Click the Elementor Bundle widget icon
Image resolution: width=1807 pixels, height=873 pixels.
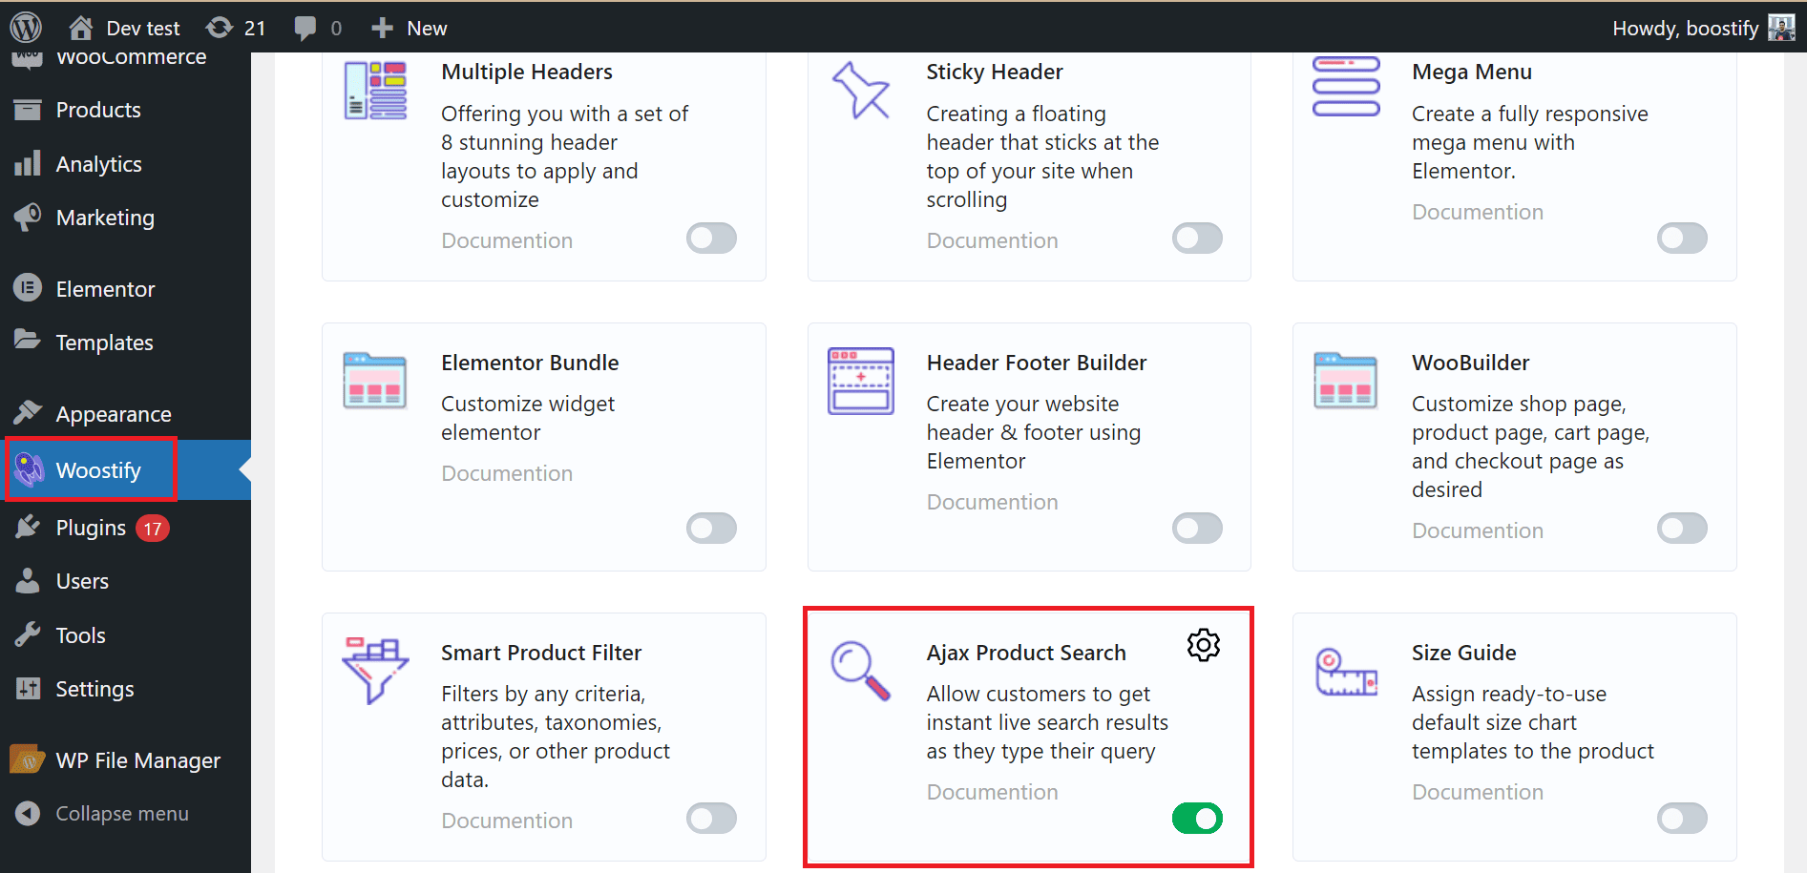pyautogui.click(x=375, y=381)
